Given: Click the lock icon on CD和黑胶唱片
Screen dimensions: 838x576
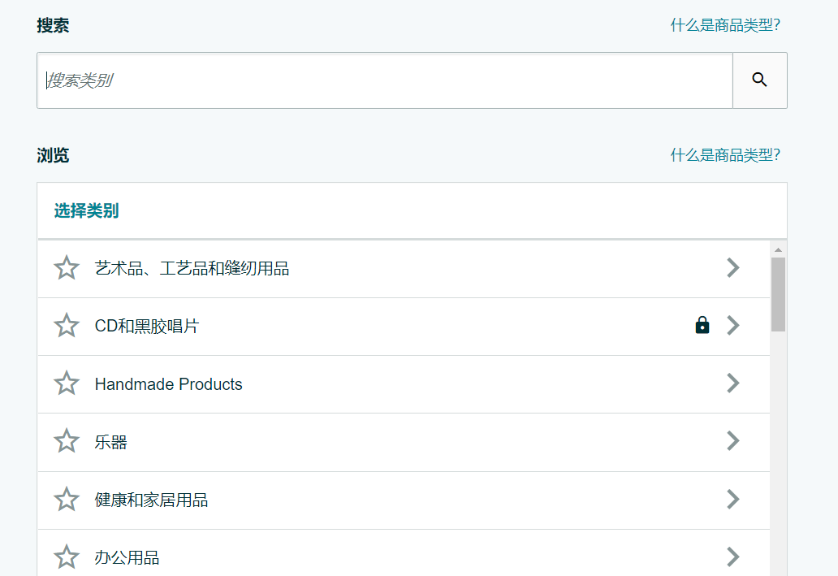Looking at the screenshot, I should point(702,326).
